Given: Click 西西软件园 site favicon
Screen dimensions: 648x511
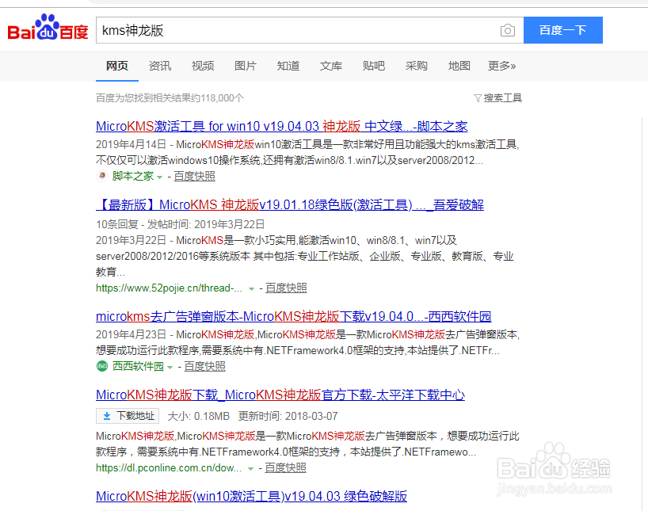Looking at the screenshot, I should (x=101, y=366).
